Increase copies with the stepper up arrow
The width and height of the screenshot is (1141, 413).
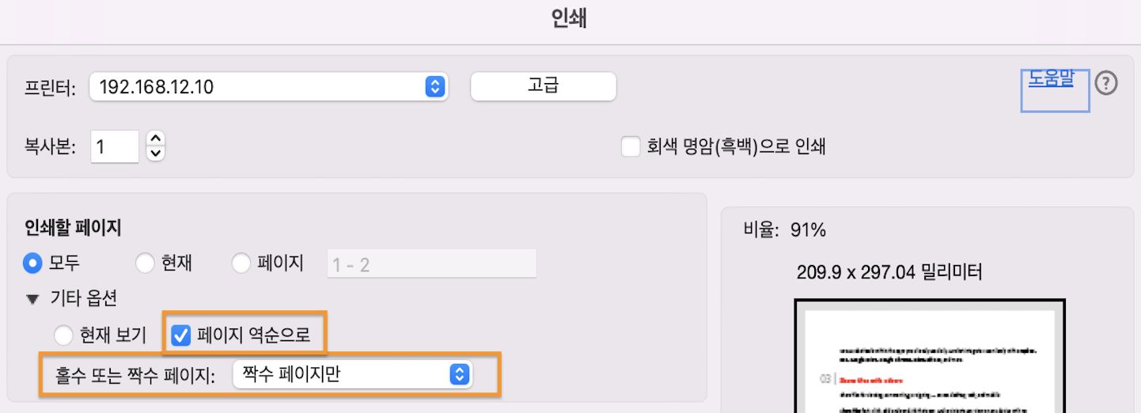coord(156,138)
